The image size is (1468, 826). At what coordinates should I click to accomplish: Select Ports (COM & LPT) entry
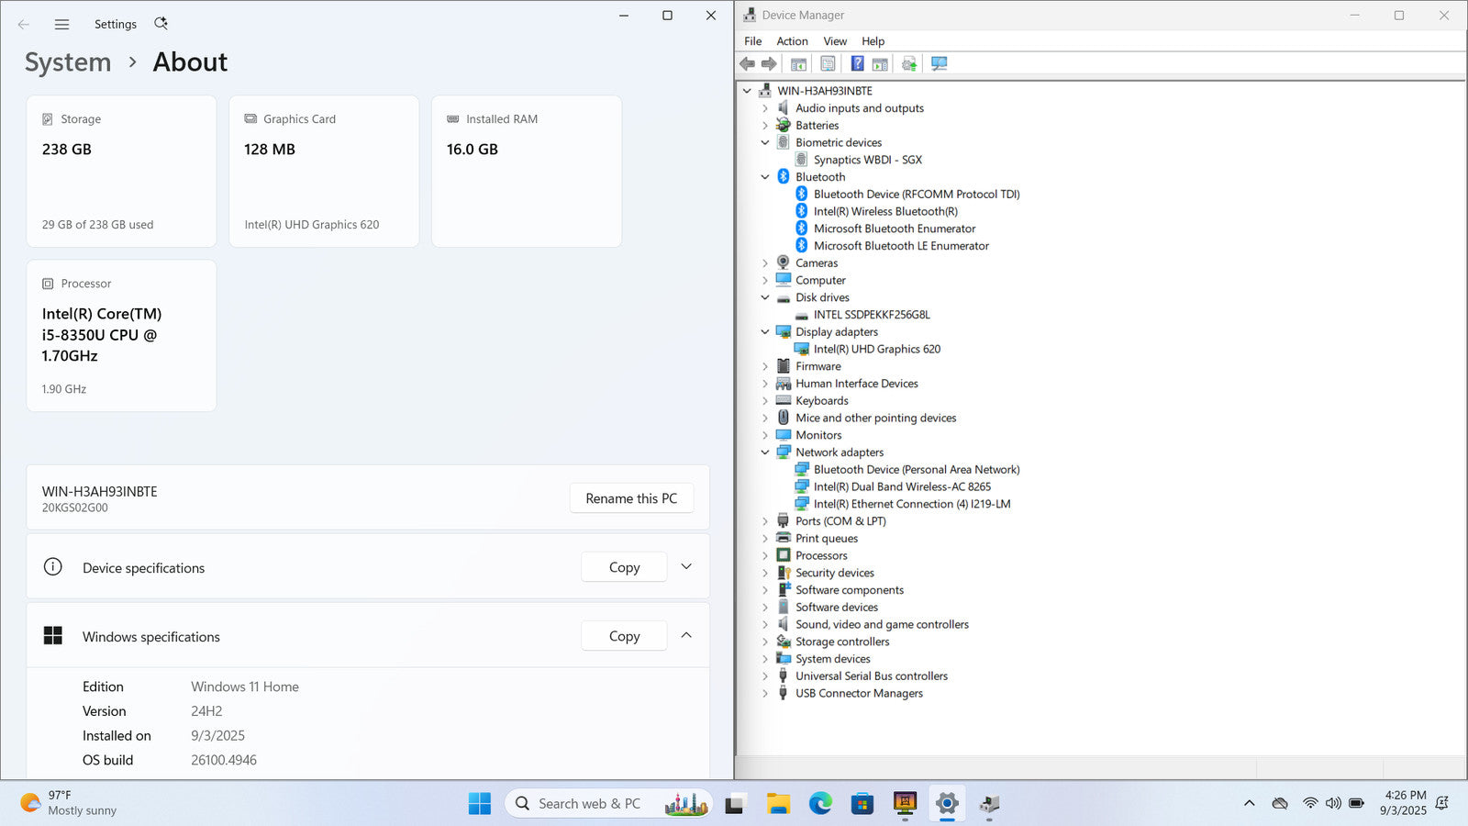point(840,521)
